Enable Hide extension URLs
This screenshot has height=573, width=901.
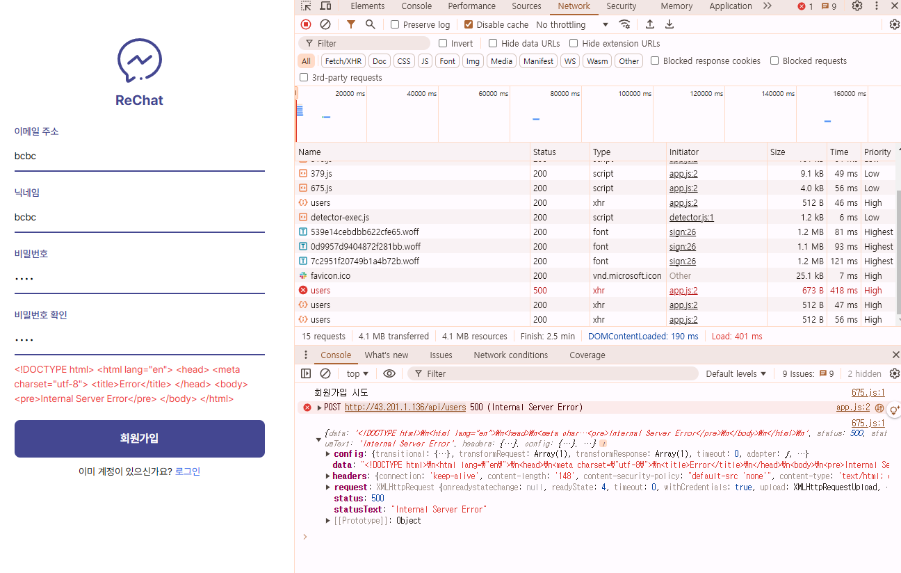point(574,43)
